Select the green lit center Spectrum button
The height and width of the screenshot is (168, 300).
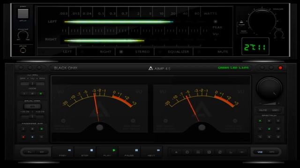(269, 129)
